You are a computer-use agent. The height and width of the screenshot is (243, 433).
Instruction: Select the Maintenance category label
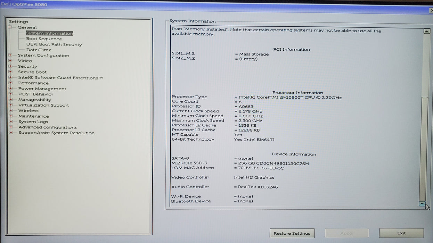(33, 116)
